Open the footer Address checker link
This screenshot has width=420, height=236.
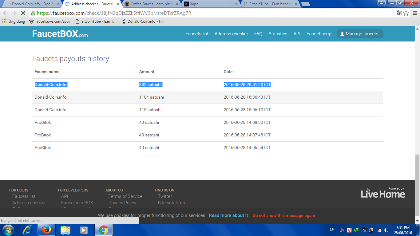(x=29, y=203)
